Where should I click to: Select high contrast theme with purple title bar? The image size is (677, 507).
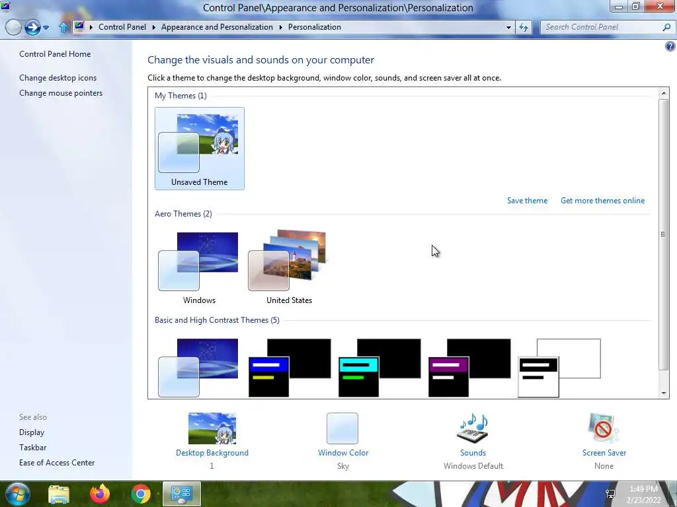[x=469, y=368]
